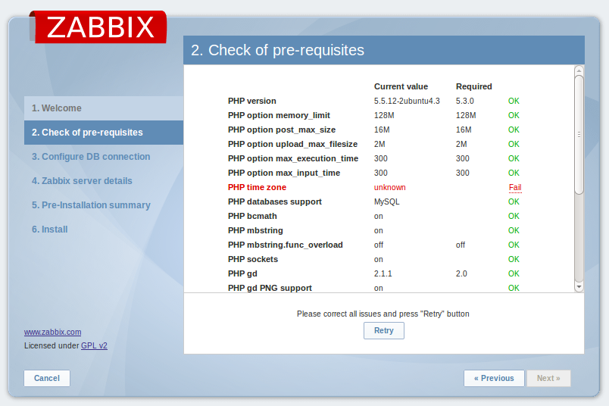Select the Welcome step

pos(57,108)
